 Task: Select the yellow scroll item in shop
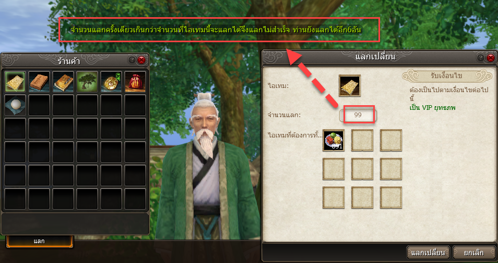tap(15, 81)
